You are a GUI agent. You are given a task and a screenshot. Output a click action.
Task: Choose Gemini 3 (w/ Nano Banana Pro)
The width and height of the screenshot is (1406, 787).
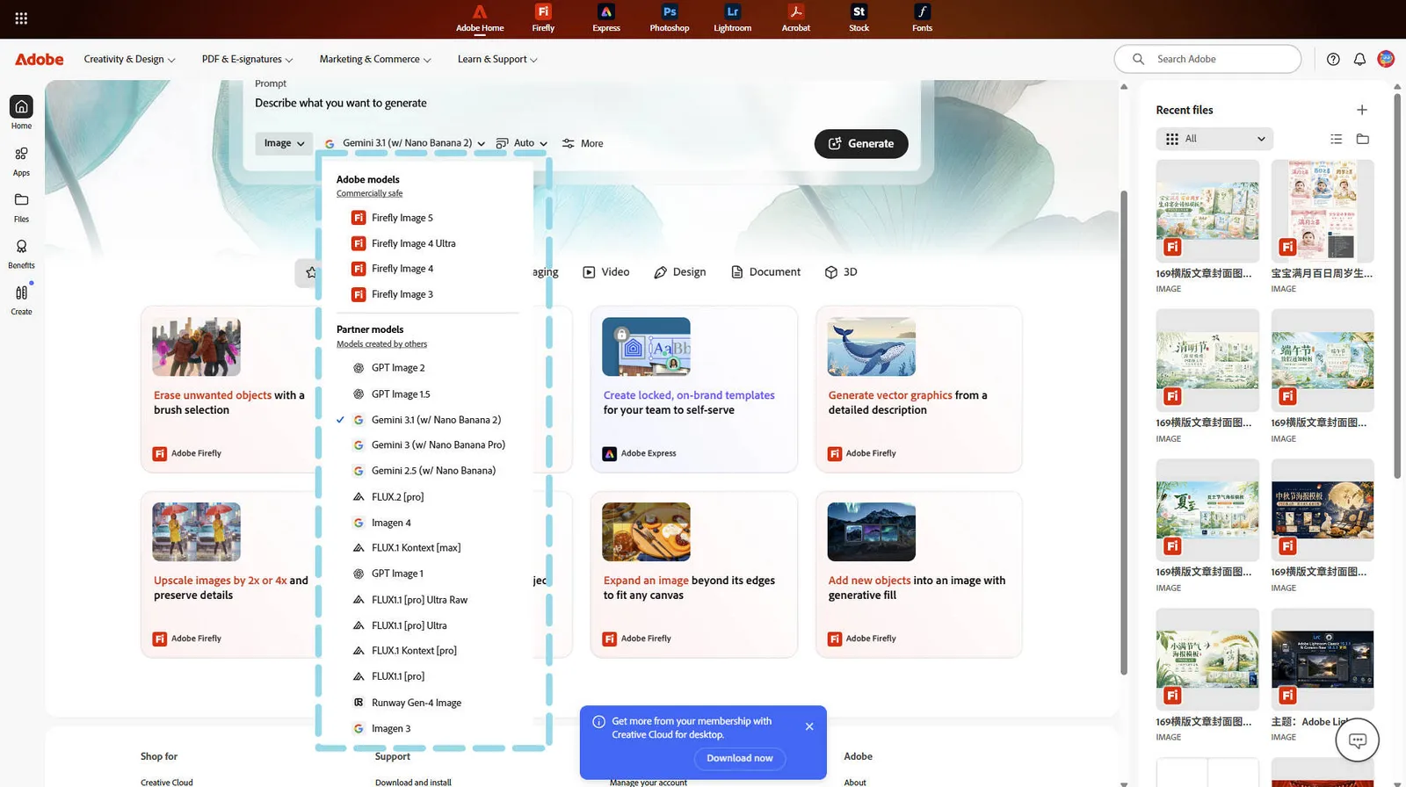428,445
